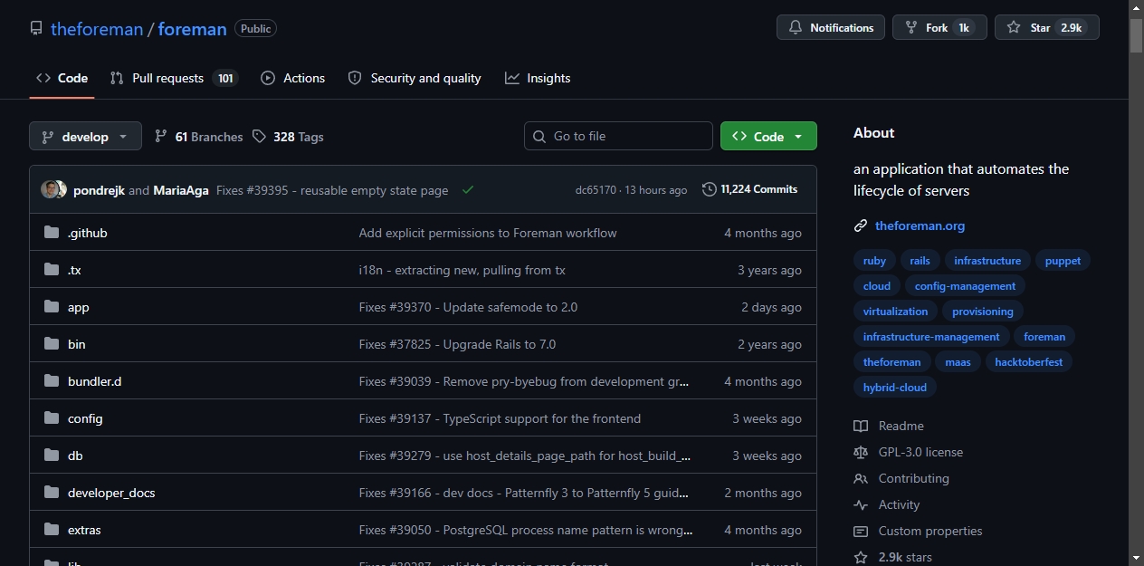The height and width of the screenshot is (566, 1144).
Task: View 11,224 Commits history
Action: (750, 189)
